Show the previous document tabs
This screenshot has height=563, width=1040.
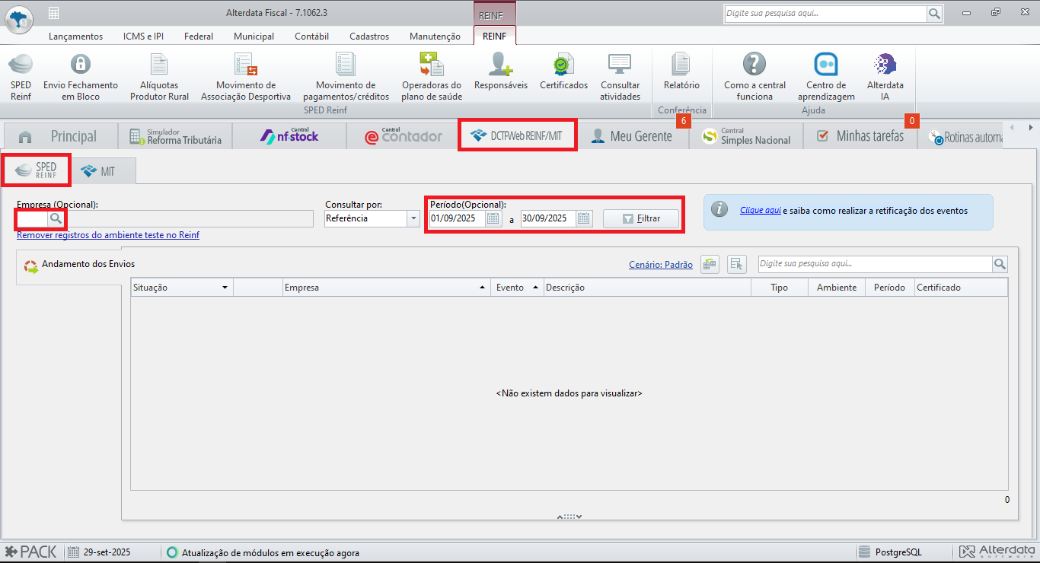click(x=1012, y=127)
